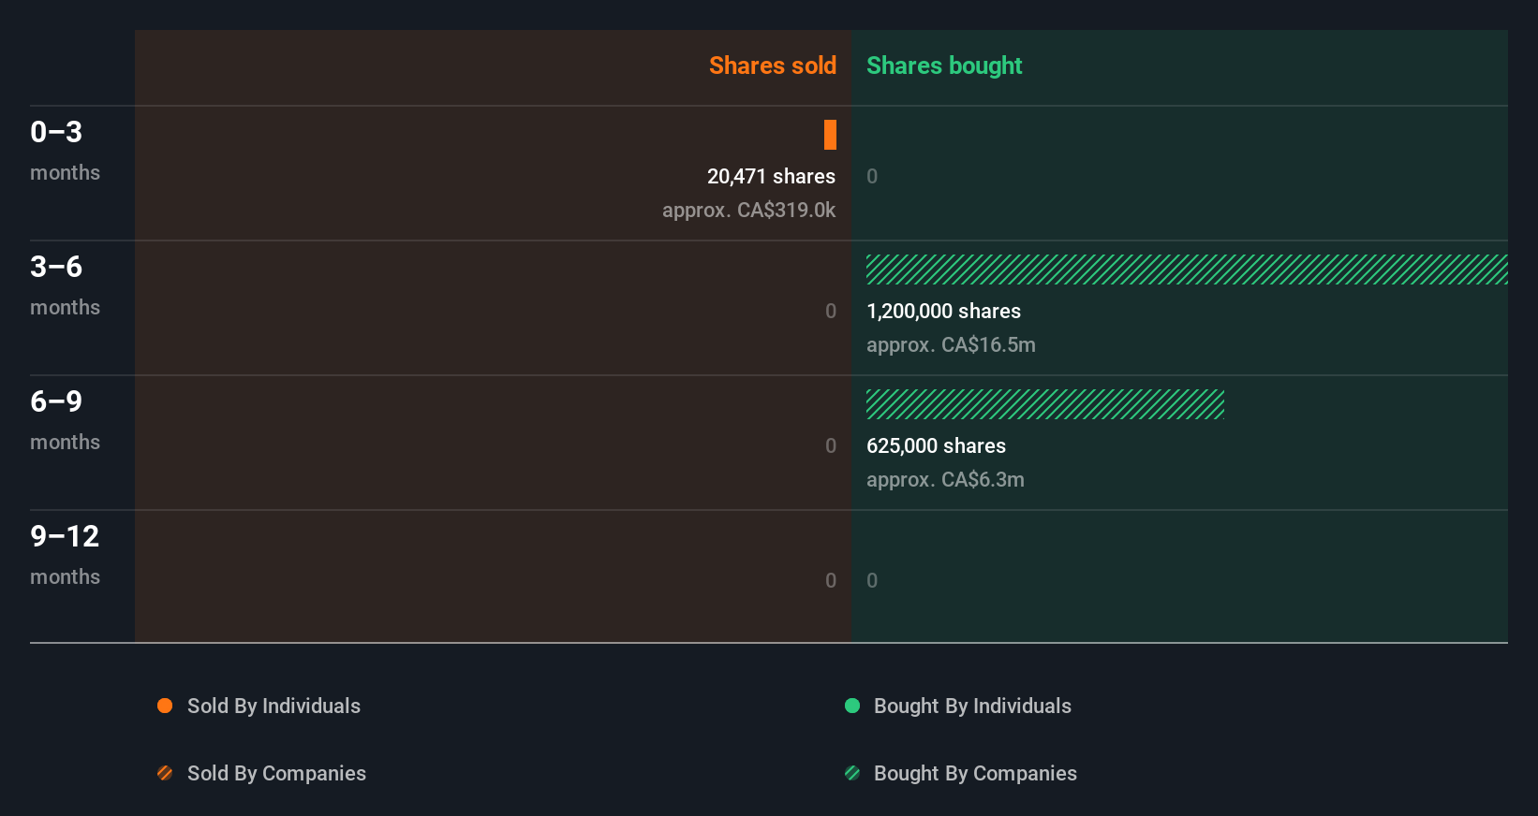Image resolution: width=1538 pixels, height=816 pixels.
Task: Toggle the Sold By Individuals legend label
Action: [274, 706]
